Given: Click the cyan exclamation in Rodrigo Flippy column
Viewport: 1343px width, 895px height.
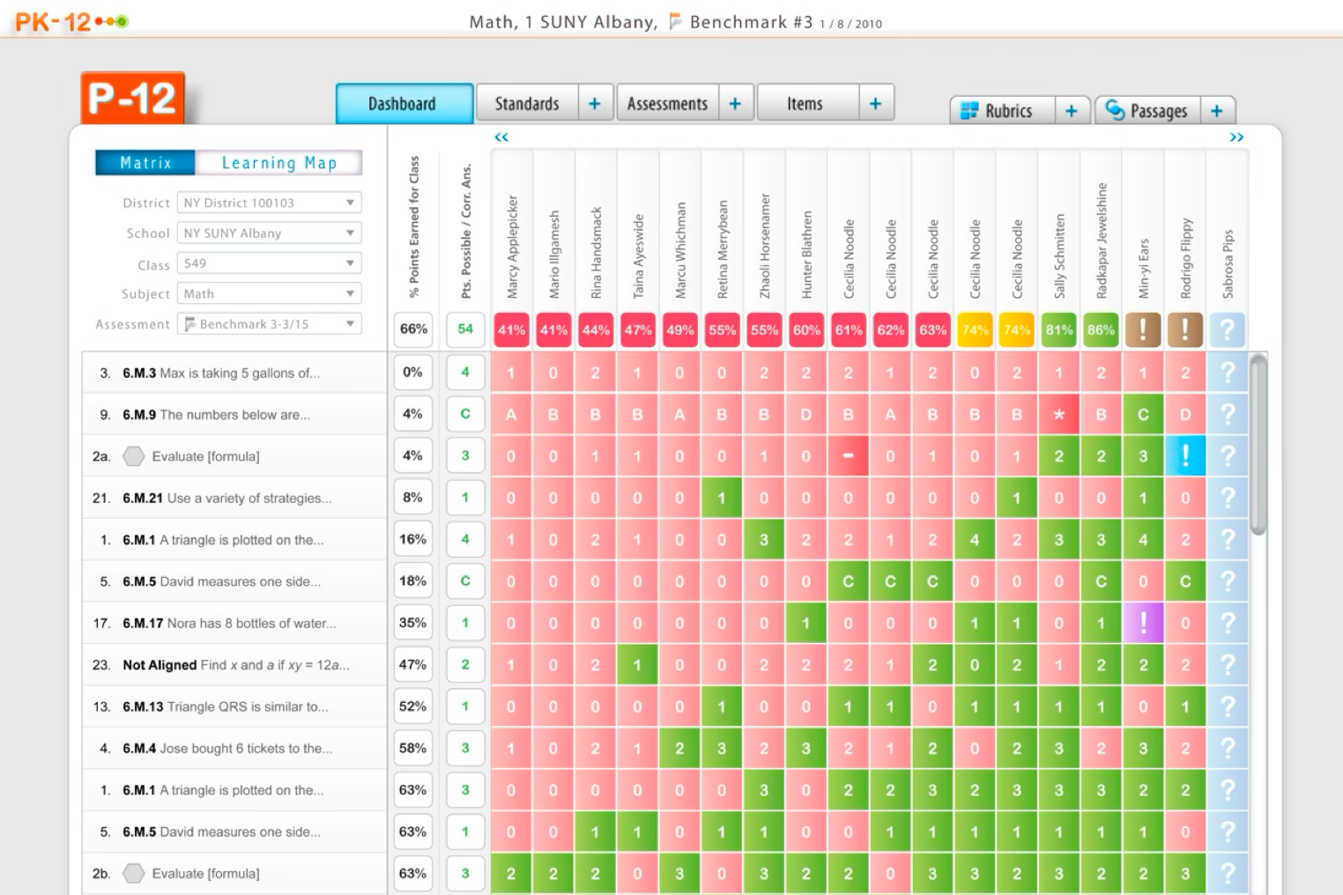Looking at the screenshot, I should [x=1185, y=455].
